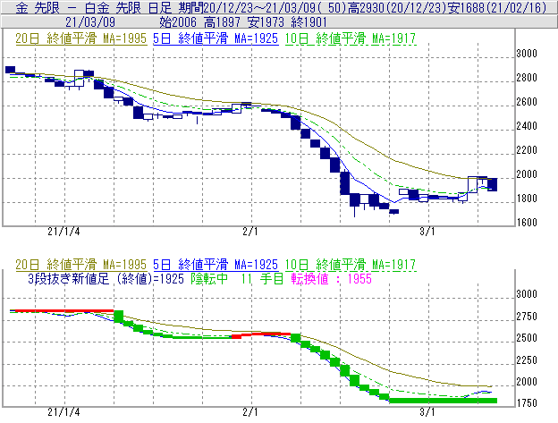Click the closing price '終1901'
This screenshot has width=558, height=423.
coord(309,22)
